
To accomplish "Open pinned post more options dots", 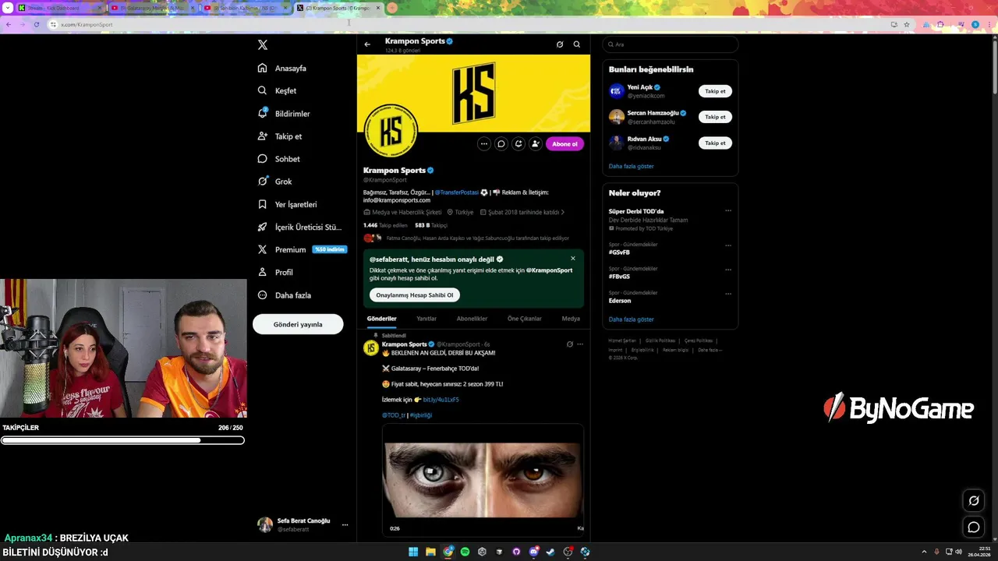I will click(x=580, y=344).
